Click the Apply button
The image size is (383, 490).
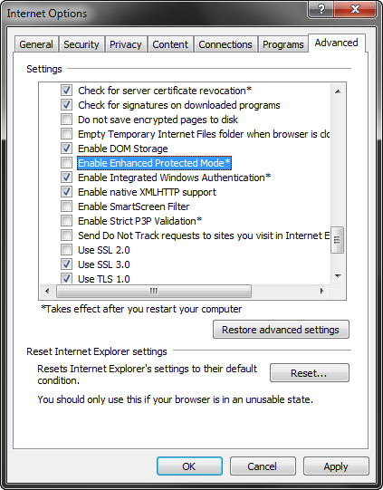(x=336, y=466)
